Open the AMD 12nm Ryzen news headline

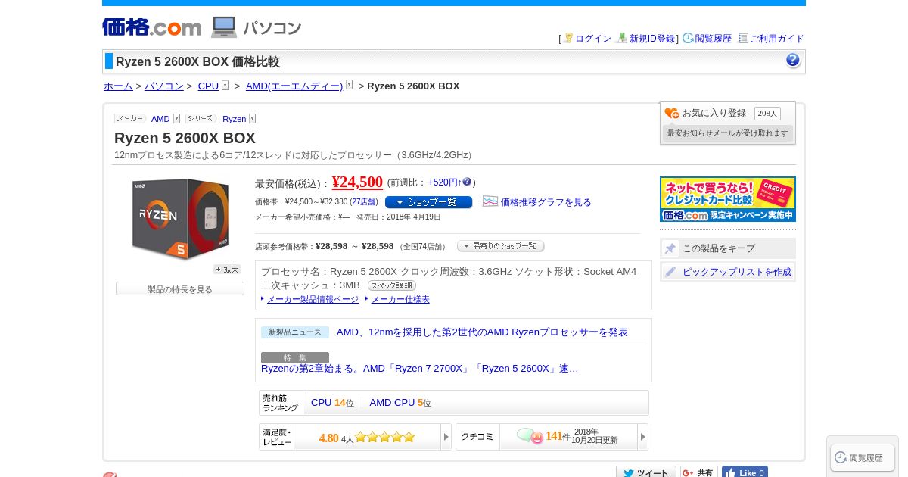pyautogui.click(x=482, y=332)
